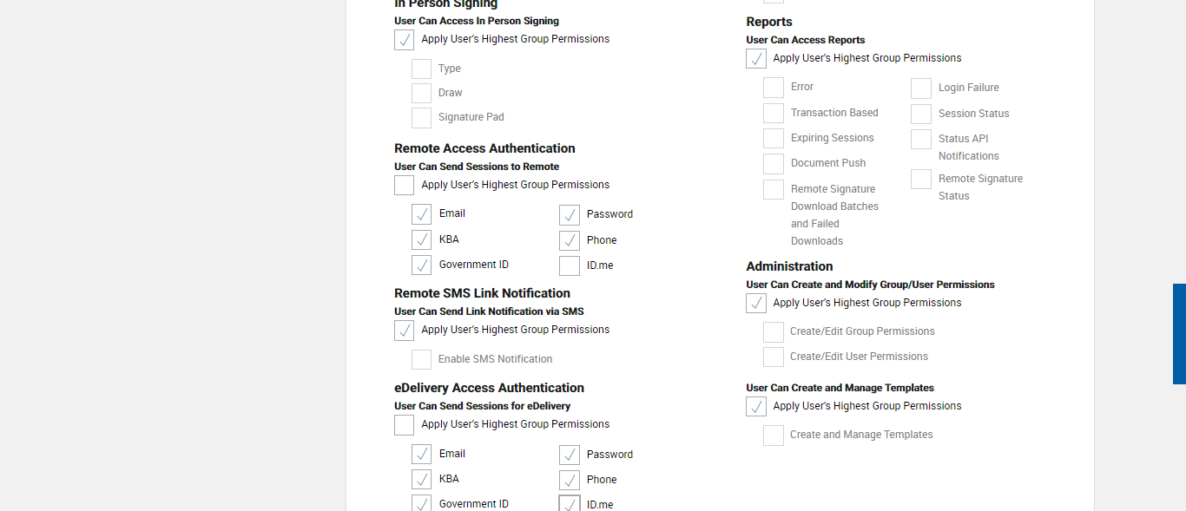Toggle Phone checkbox in Remote Access Authentication
The height and width of the screenshot is (511, 1186).
click(x=570, y=240)
